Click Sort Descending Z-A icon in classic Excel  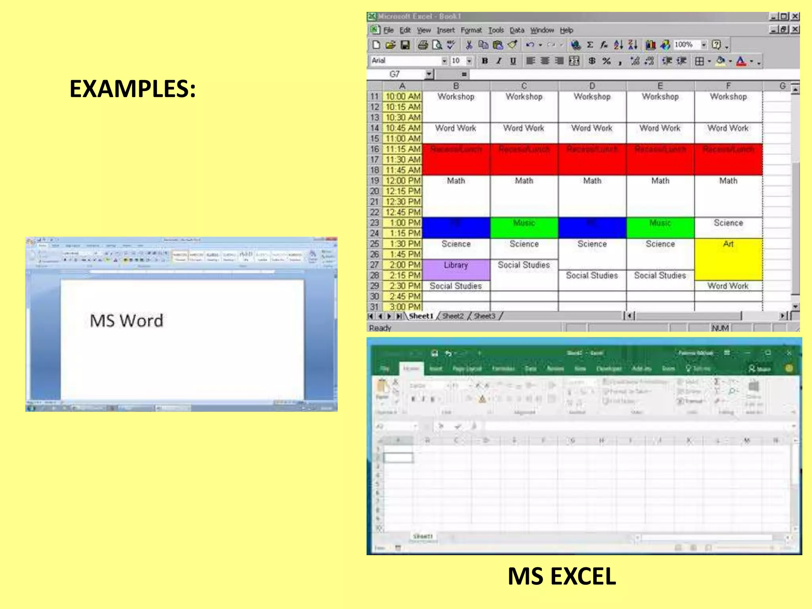tap(633, 45)
